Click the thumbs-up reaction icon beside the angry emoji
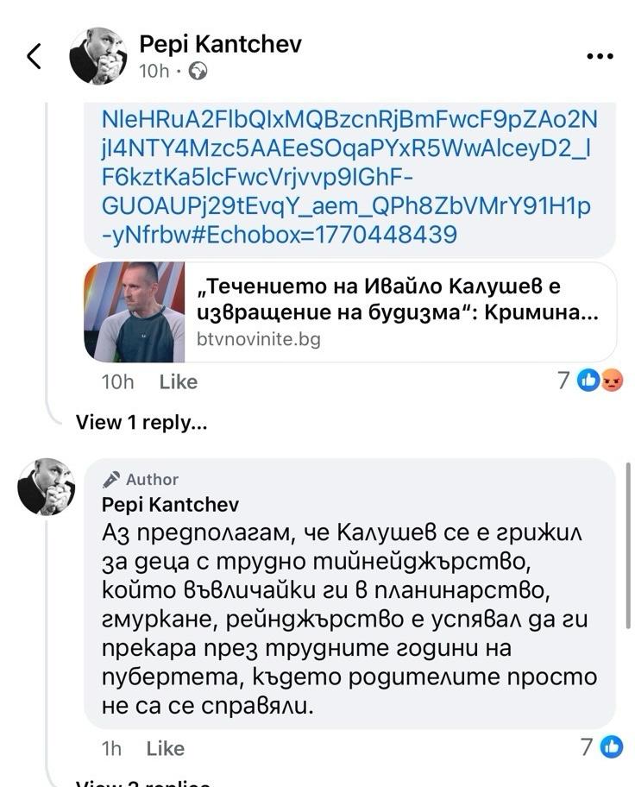 (x=589, y=380)
